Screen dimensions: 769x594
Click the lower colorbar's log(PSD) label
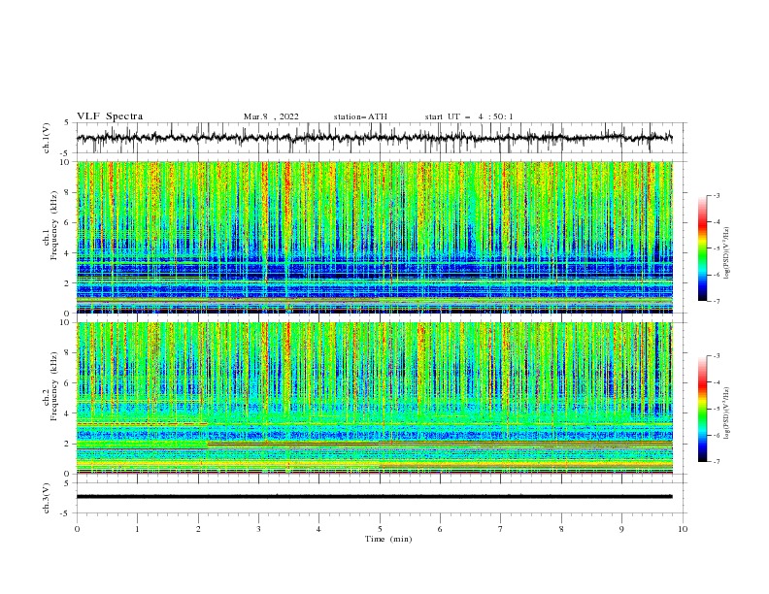(x=728, y=412)
